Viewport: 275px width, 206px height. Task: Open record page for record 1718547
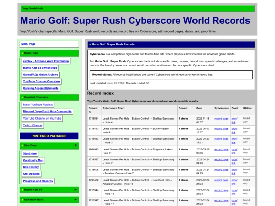point(222,200)
